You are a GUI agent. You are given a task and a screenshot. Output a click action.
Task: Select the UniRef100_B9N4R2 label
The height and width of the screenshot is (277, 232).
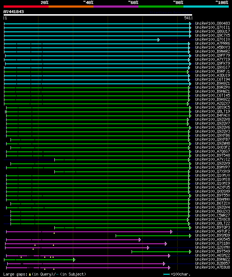tap(212, 51)
